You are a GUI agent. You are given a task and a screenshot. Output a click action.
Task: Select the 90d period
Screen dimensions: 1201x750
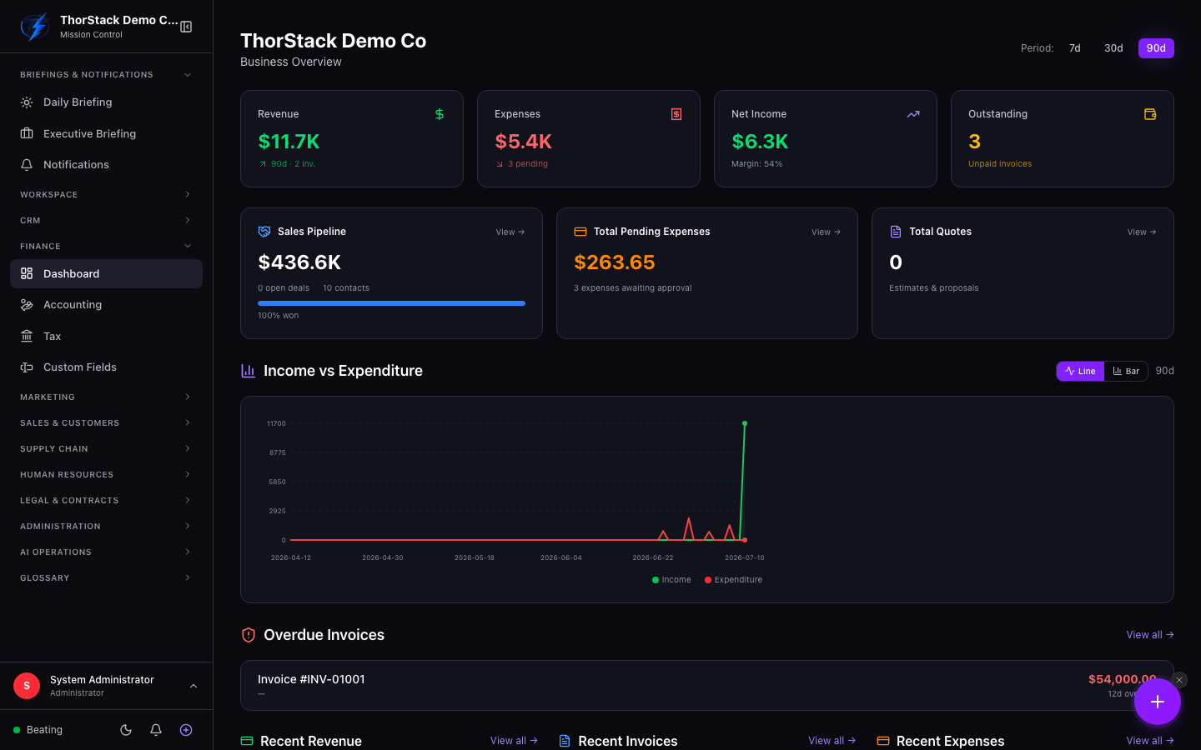pos(1156,48)
